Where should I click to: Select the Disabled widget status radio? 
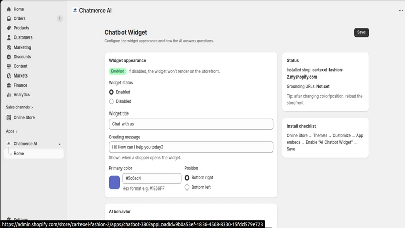[111, 102]
